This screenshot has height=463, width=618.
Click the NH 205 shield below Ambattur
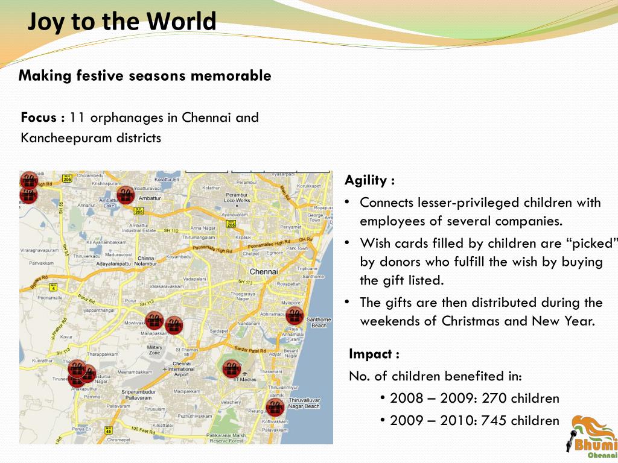(x=139, y=212)
